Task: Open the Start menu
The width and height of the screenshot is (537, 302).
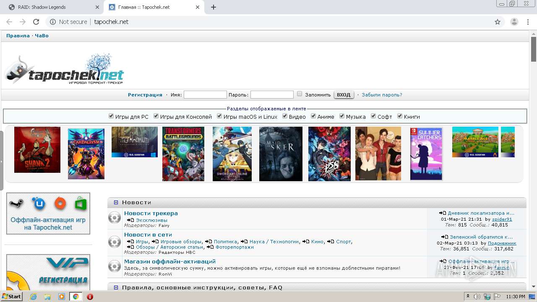Action: coord(11,297)
